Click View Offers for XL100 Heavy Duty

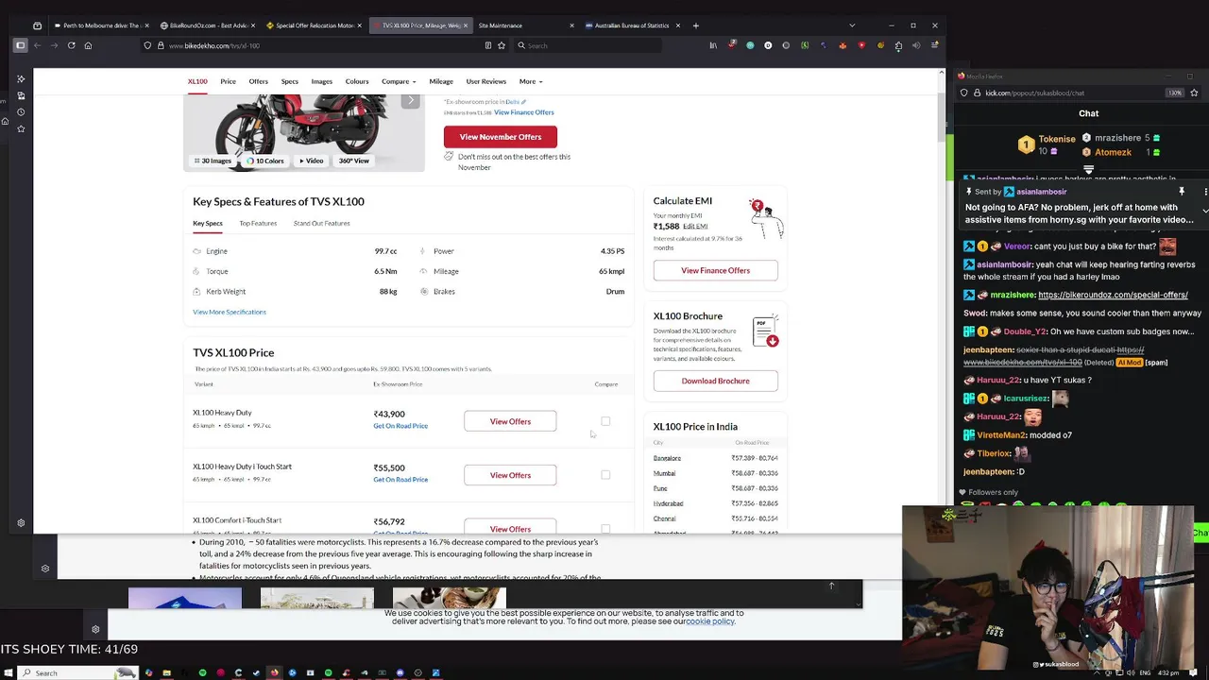(x=510, y=421)
